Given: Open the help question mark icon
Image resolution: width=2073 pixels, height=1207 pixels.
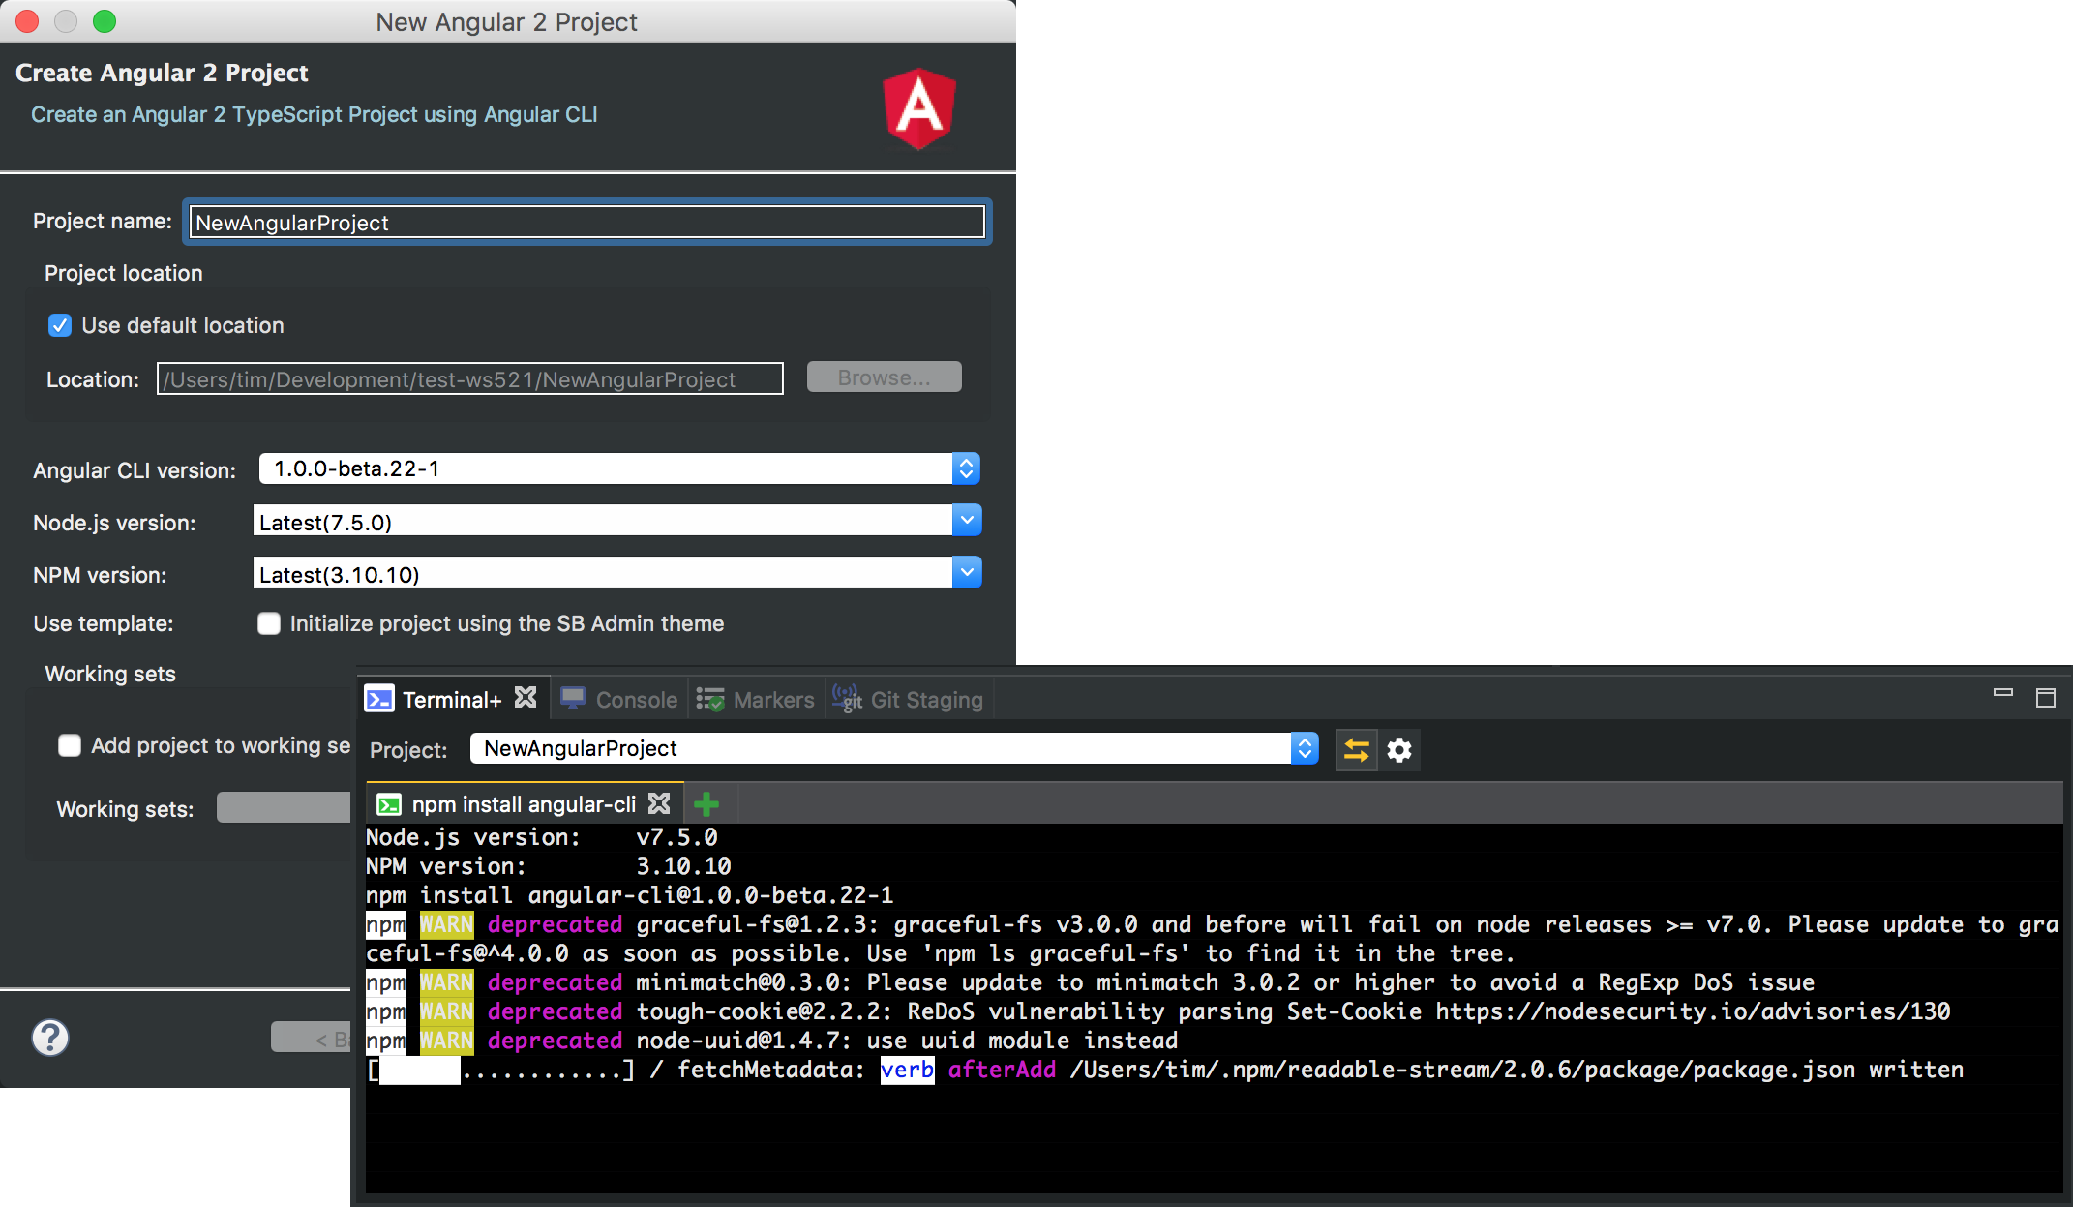Looking at the screenshot, I should [x=50, y=1038].
